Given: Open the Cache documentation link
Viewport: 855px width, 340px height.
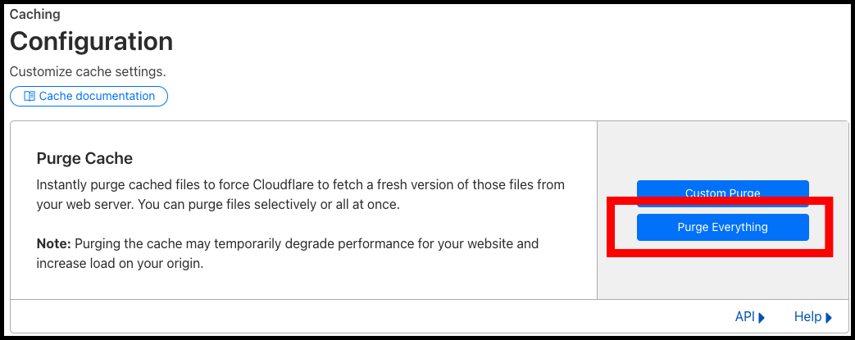Looking at the screenshot, I should click(89, 97).
